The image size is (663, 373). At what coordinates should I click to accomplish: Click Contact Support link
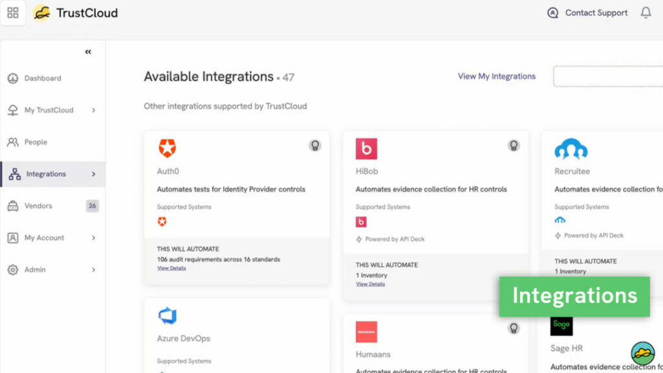[x=596, y=13]
